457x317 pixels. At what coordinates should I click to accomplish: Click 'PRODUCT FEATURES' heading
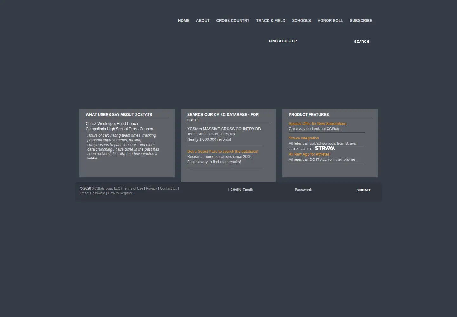309,115
